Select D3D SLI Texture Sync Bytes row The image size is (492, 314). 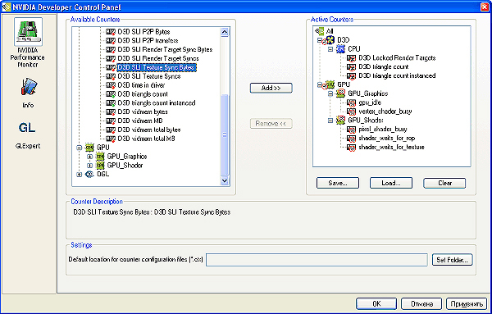(x=157, y=67)
